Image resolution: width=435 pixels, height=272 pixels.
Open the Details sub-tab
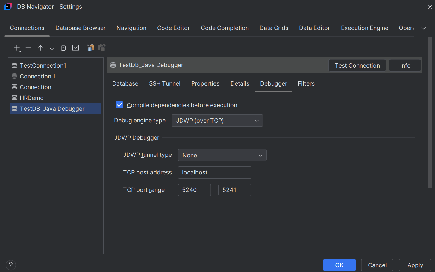point(240,83)
